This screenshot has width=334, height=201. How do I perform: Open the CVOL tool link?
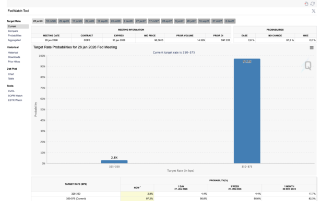[11, 91]
